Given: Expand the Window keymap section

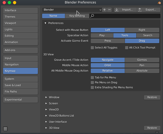Looking at the screenshot, I should pos(46,97).
